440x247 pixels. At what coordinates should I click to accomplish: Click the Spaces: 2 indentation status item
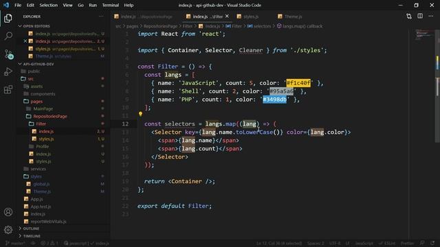pos(315,243)
